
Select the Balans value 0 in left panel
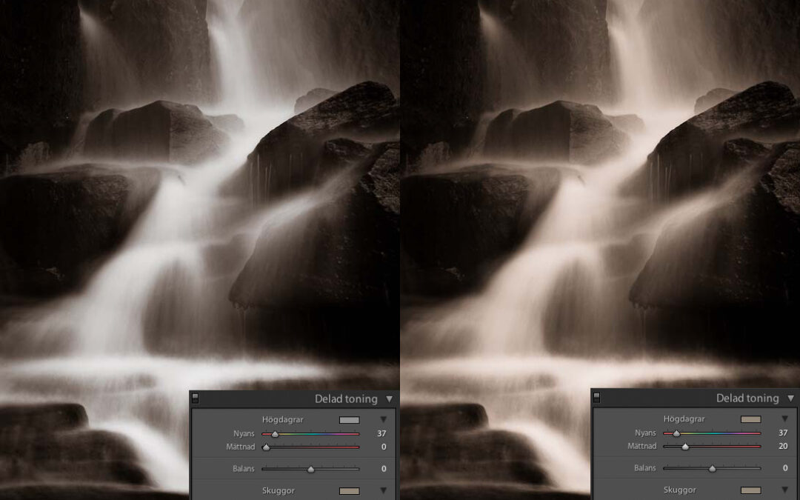pyautogui.click(x=384, y=468)
